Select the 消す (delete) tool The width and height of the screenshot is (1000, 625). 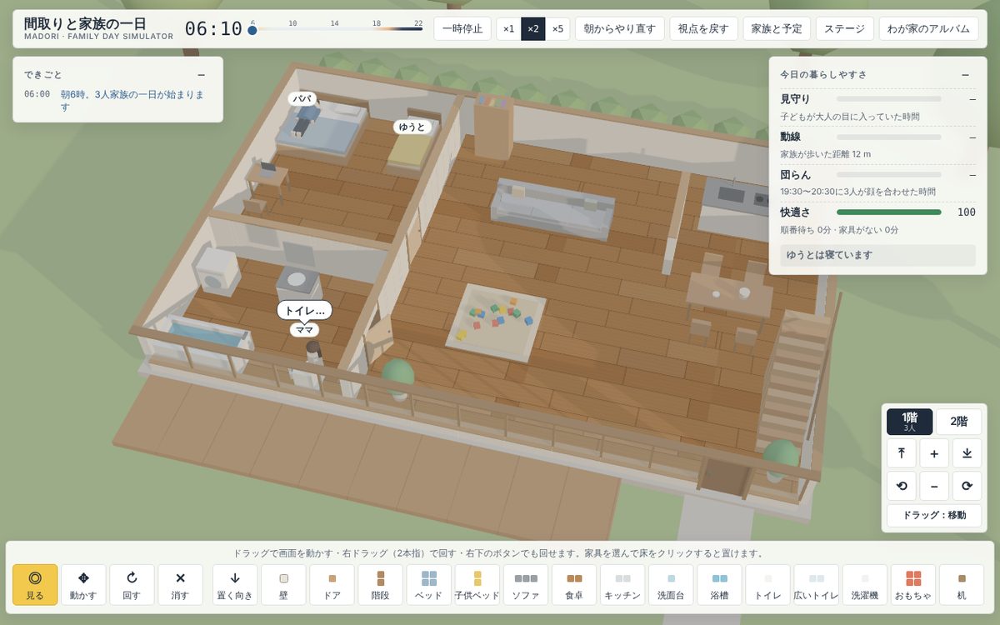tap(180, 584)
